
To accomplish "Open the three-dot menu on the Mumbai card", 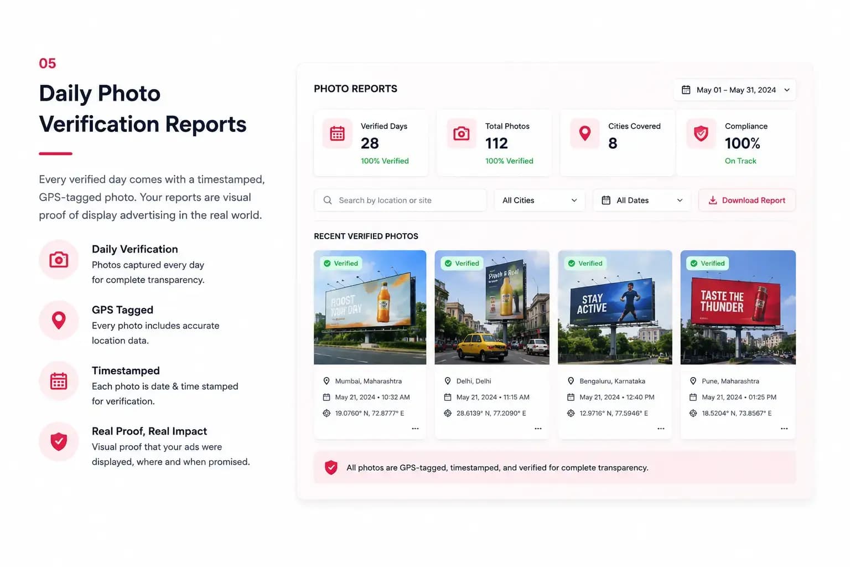I will click(x=415, y=429).
